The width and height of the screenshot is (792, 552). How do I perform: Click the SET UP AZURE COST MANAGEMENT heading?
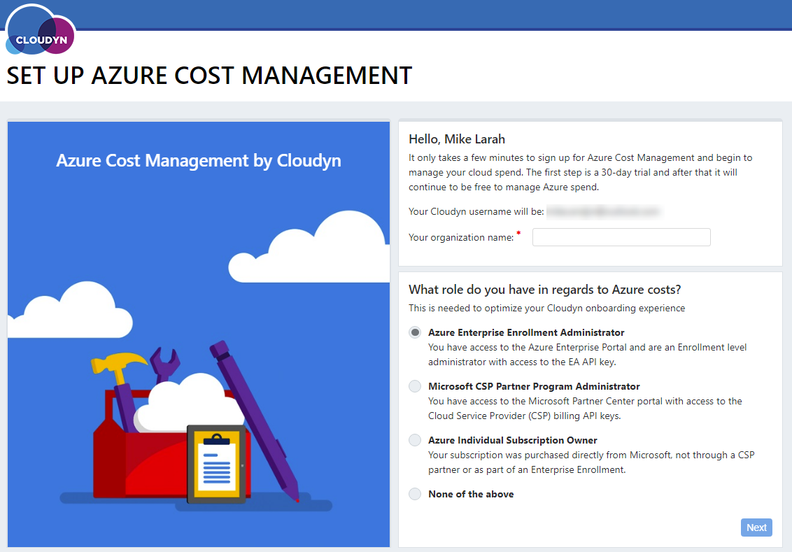[x=209, y=76]
